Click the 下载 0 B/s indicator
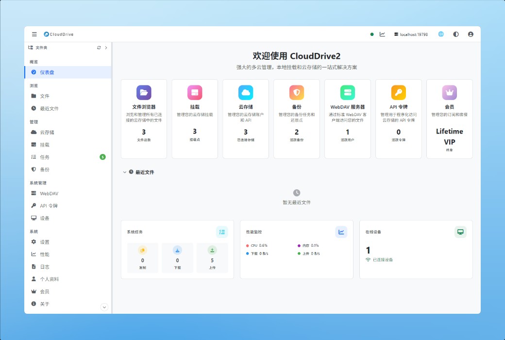Viewport: 505px width, 340px height. click(257, 254)
